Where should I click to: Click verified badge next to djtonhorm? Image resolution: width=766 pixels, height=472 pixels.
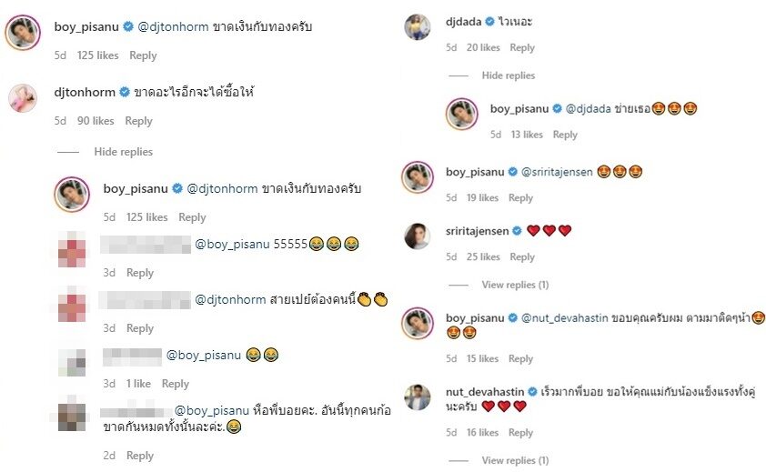click(x=125, y=92)
